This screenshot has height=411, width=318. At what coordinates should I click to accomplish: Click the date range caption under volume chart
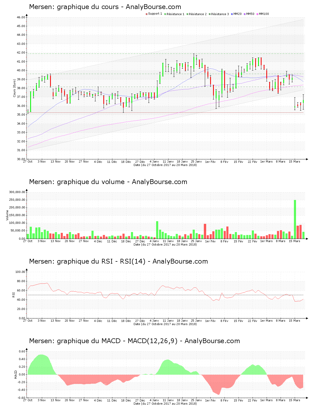[x=165, y=244]
